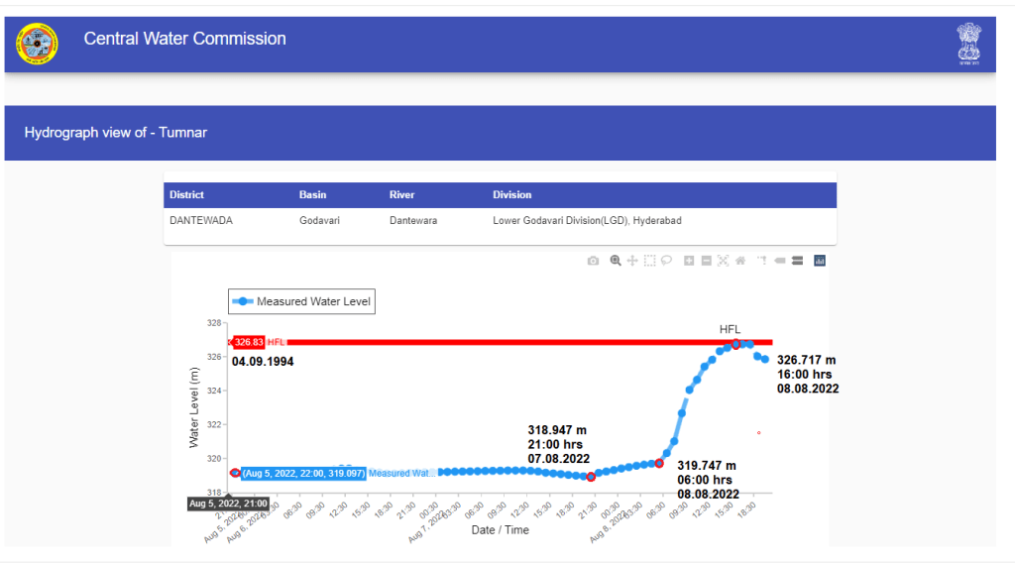
Task: Click the Central Water Commission logo
Action: pos(37,44)
